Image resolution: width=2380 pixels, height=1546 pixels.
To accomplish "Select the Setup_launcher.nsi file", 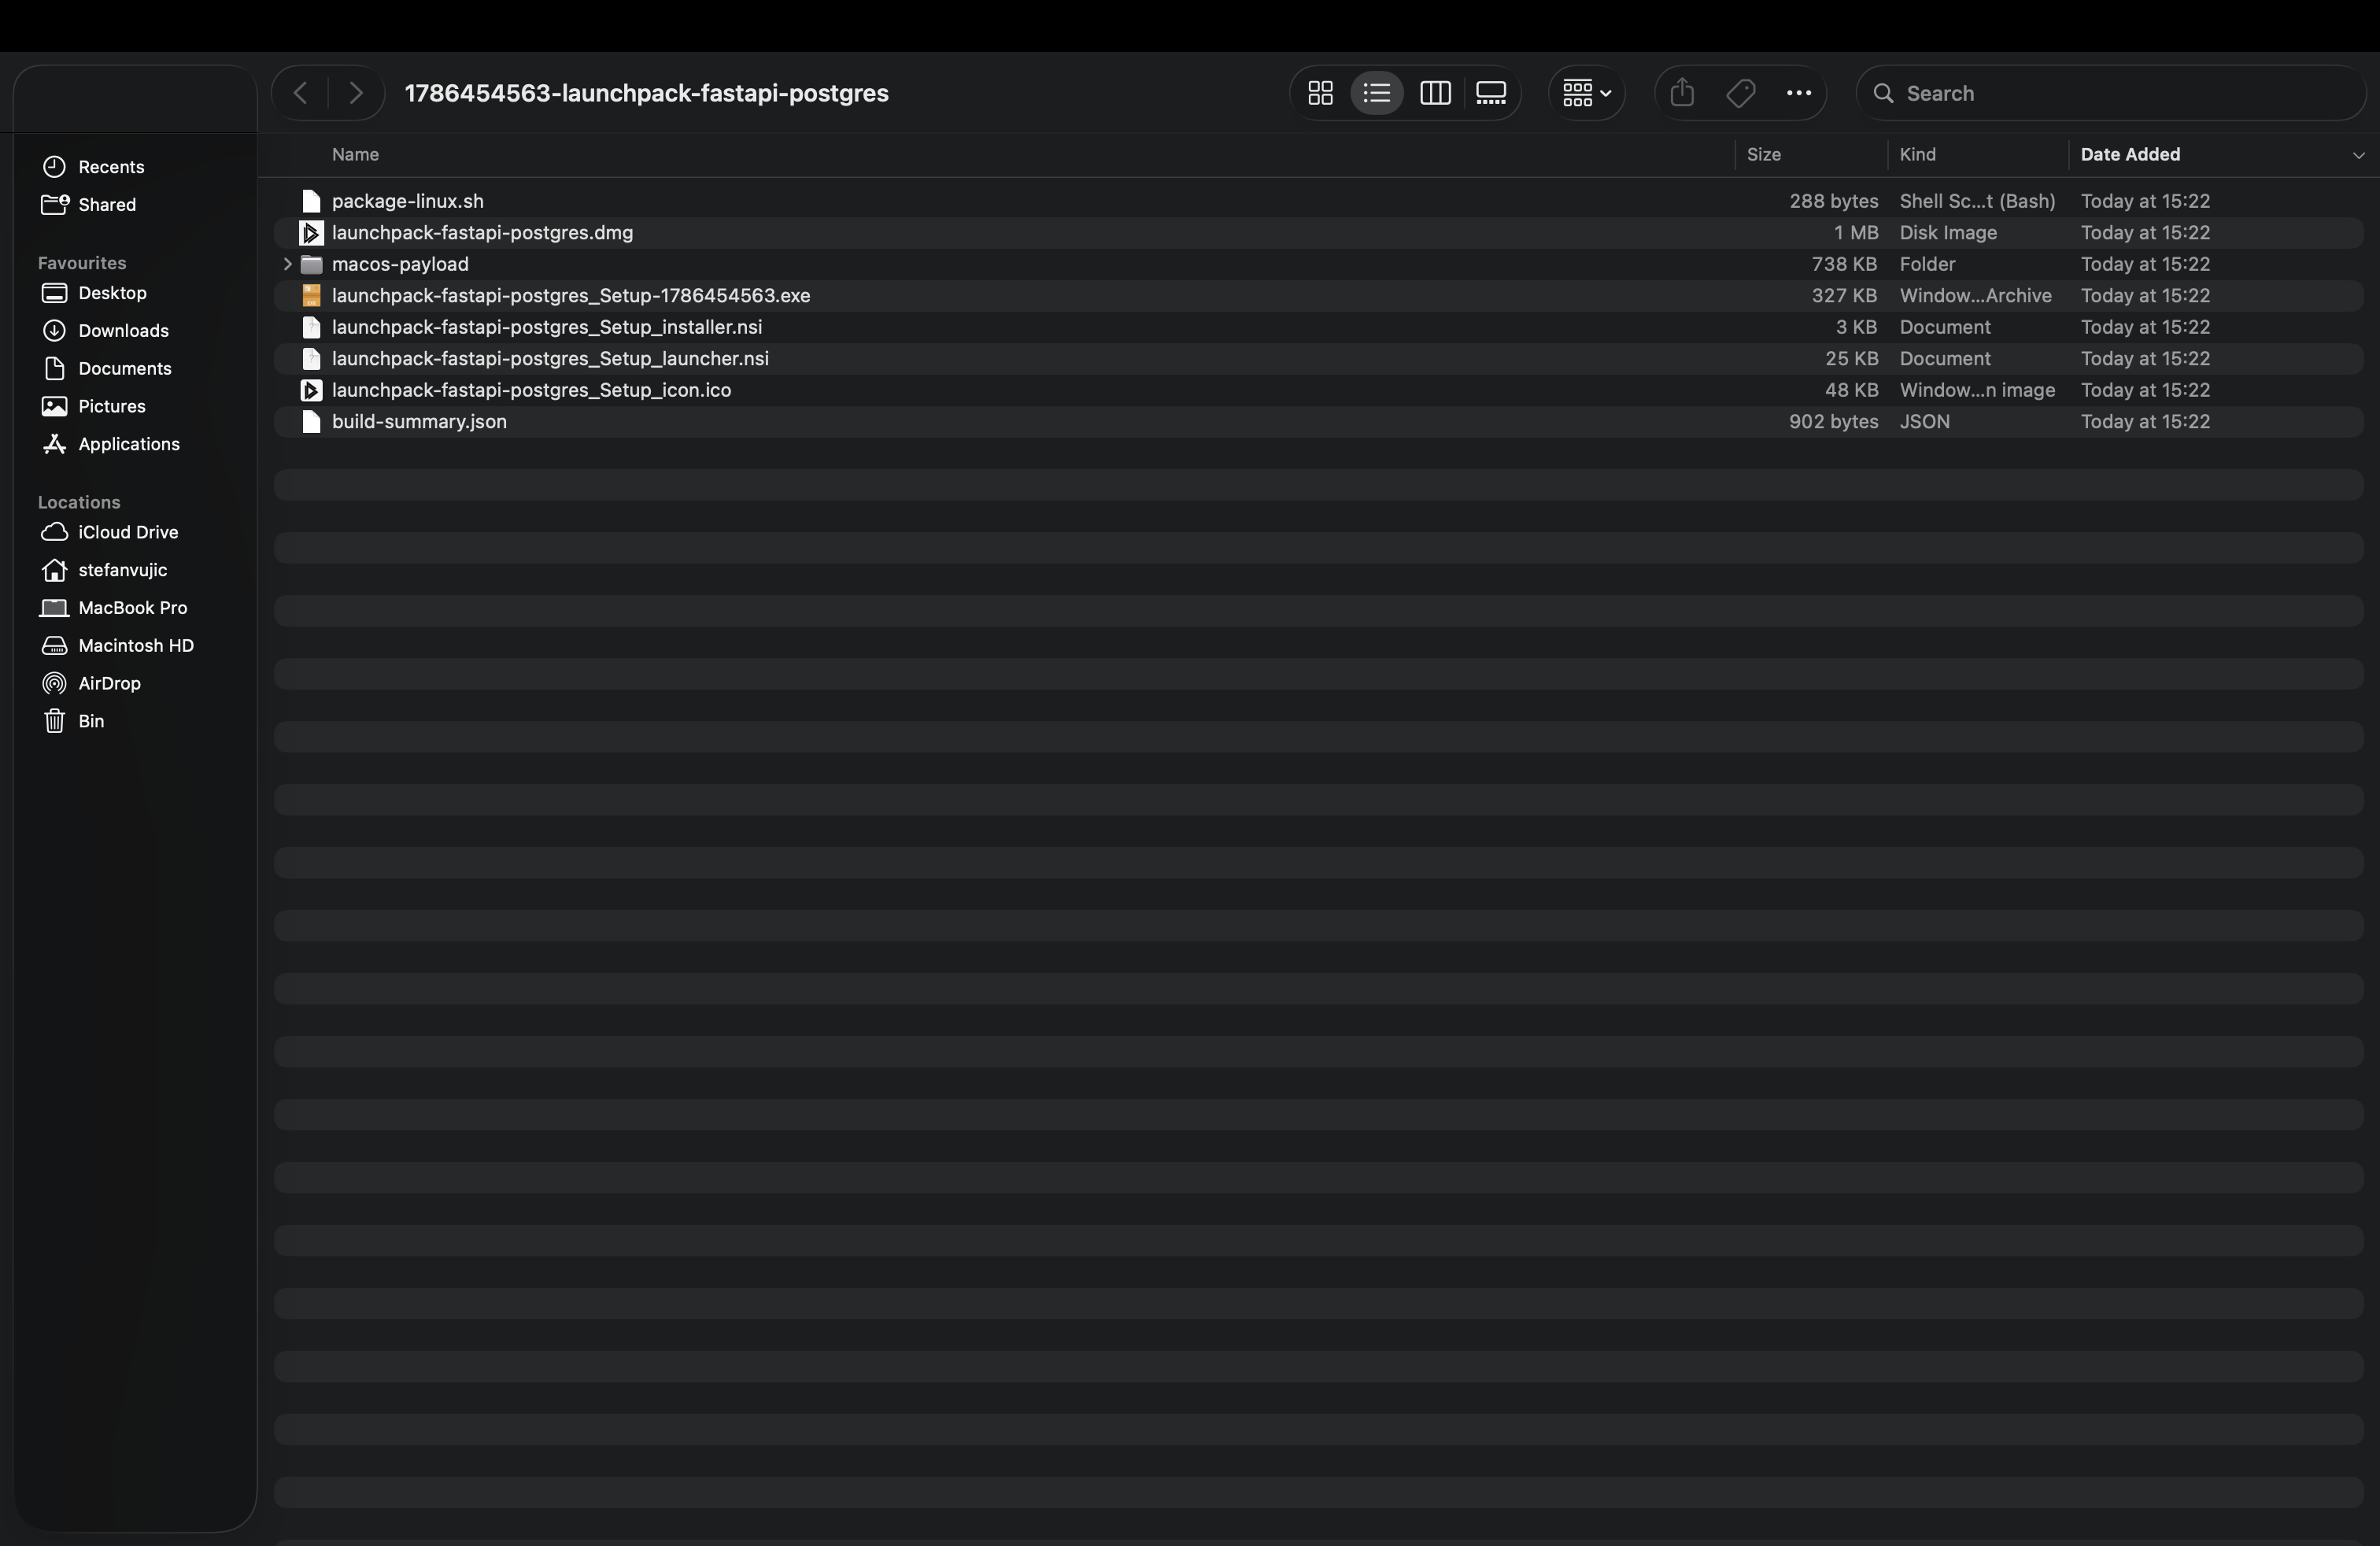I will point(1318,359).
